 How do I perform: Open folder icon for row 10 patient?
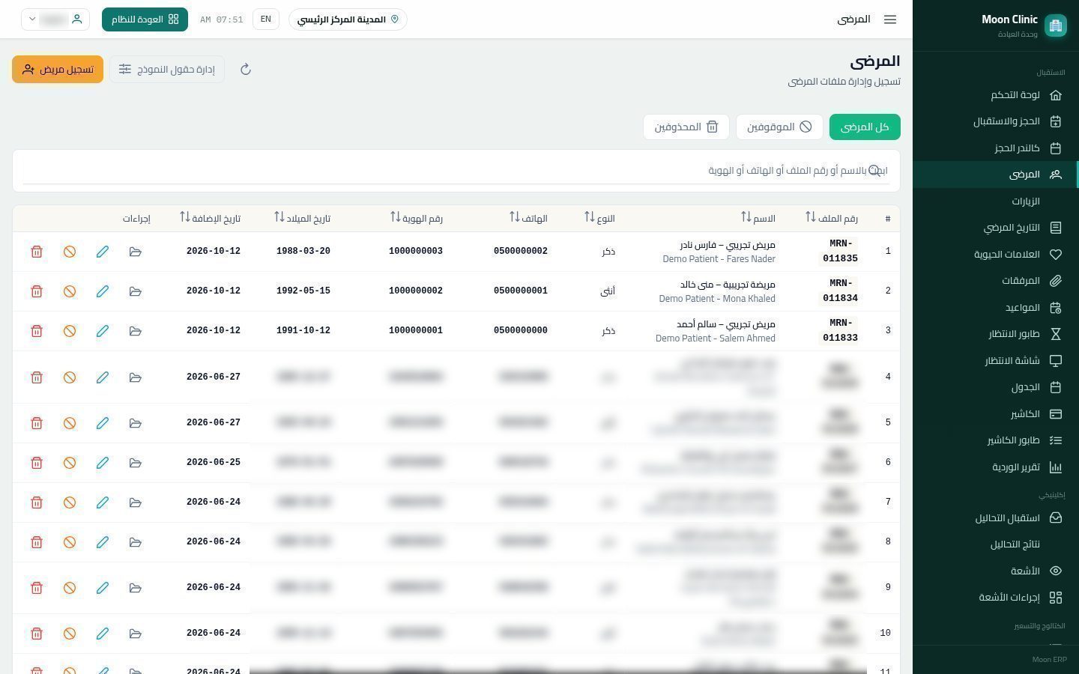tap(136, 634)
